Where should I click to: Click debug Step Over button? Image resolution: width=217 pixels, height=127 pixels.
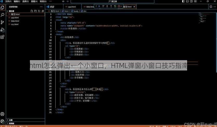[103, 6]
